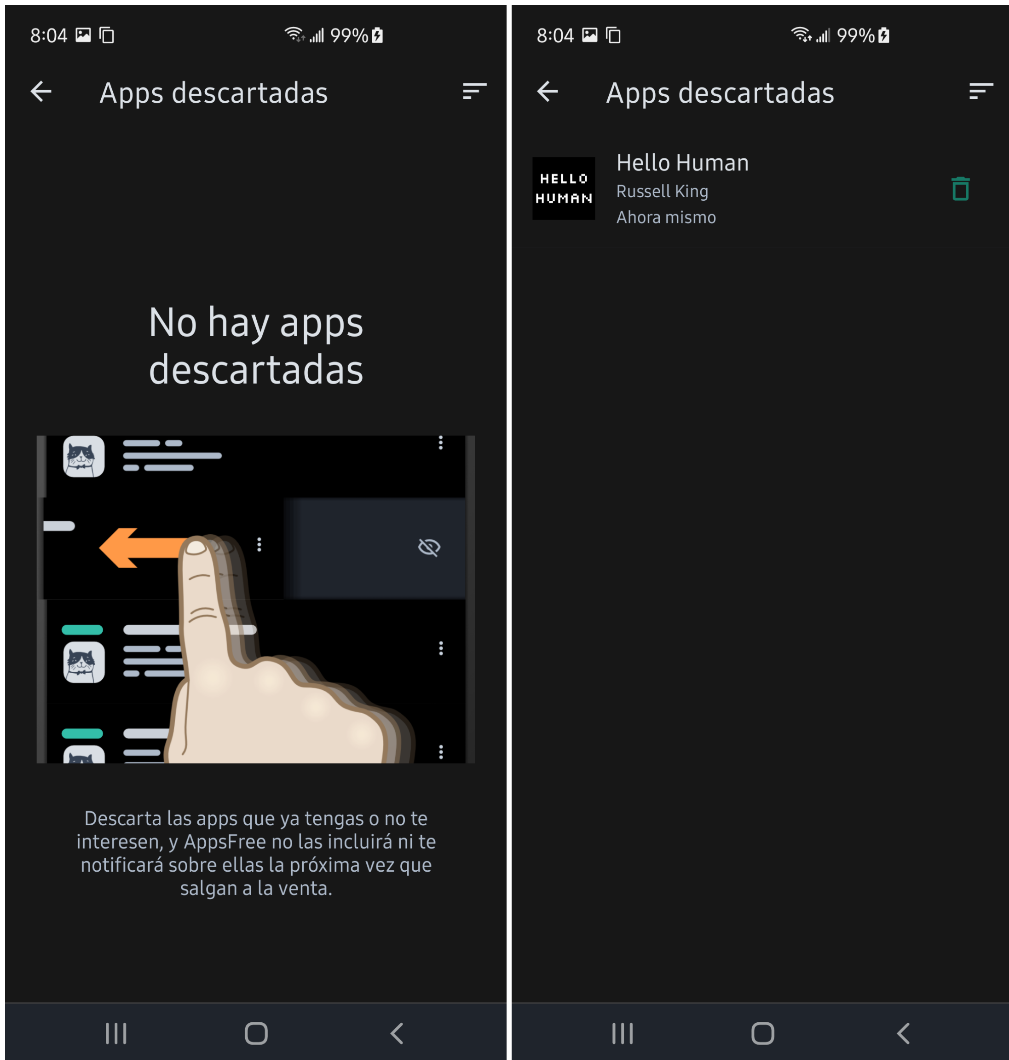Tap system back on right screen navbar

tap(904, 1033)
